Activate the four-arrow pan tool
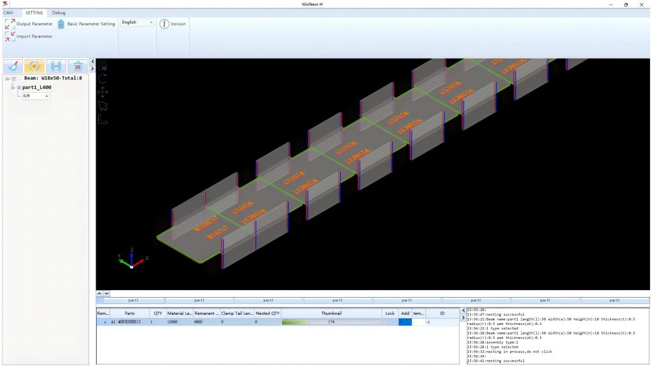This screenshot has height=367, width=652. pos(103,92)
